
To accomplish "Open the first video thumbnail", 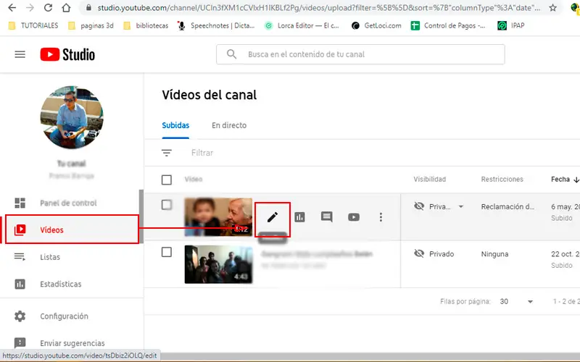I will tap(218, 216).
